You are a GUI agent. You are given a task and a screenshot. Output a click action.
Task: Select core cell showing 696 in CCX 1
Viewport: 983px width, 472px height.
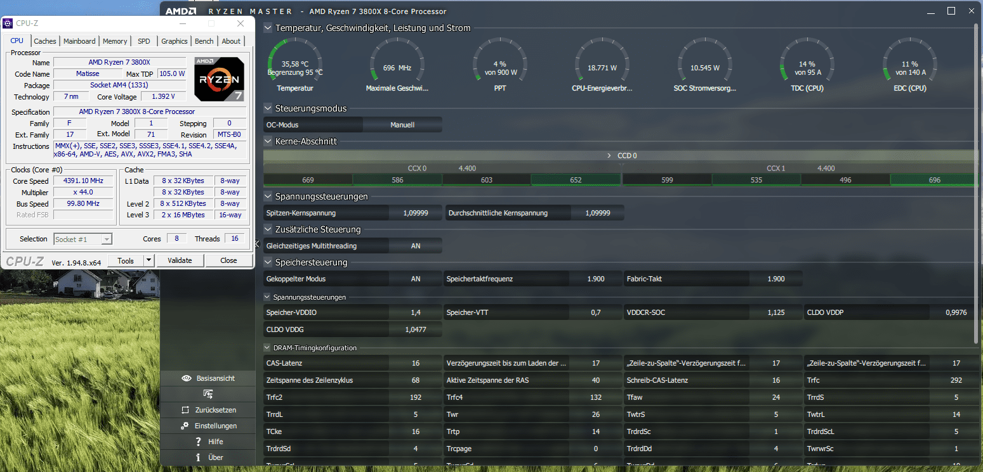point(934,180)
